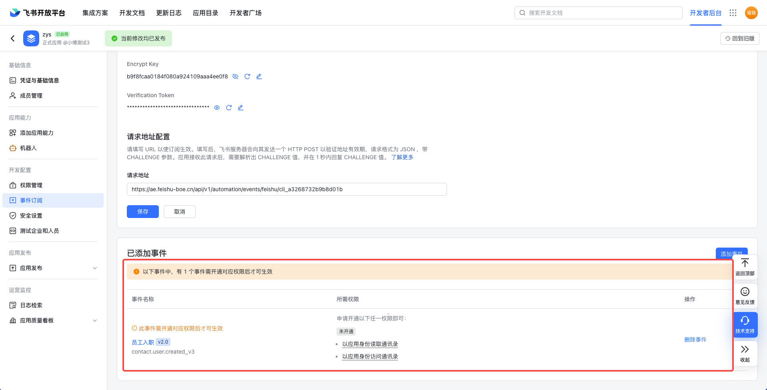Expand the 应用质量看板 sidebar chevron
The width and height of the screenshot is (767, 390).
coord(95,320)
